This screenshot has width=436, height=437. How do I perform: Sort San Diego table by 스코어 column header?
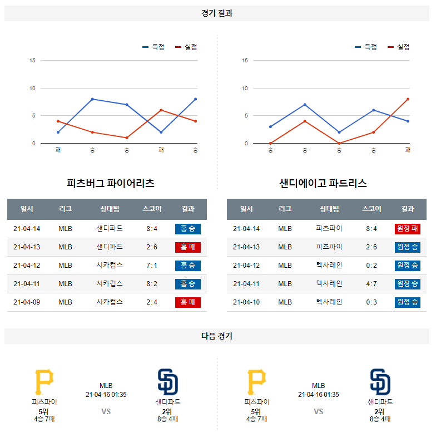(x=371, y=209)
